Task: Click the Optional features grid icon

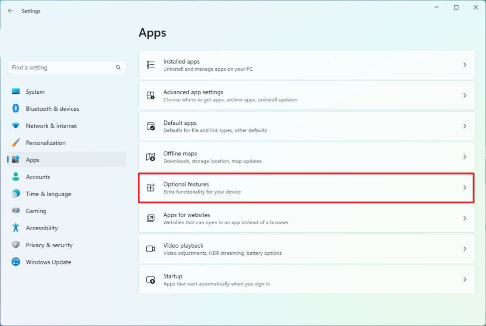Action: click(150, 188)
